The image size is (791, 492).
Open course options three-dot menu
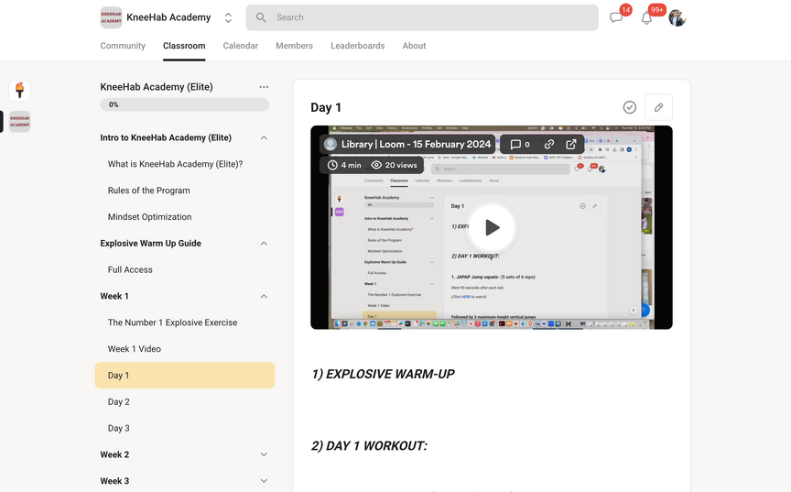click(x=264, y=87)
